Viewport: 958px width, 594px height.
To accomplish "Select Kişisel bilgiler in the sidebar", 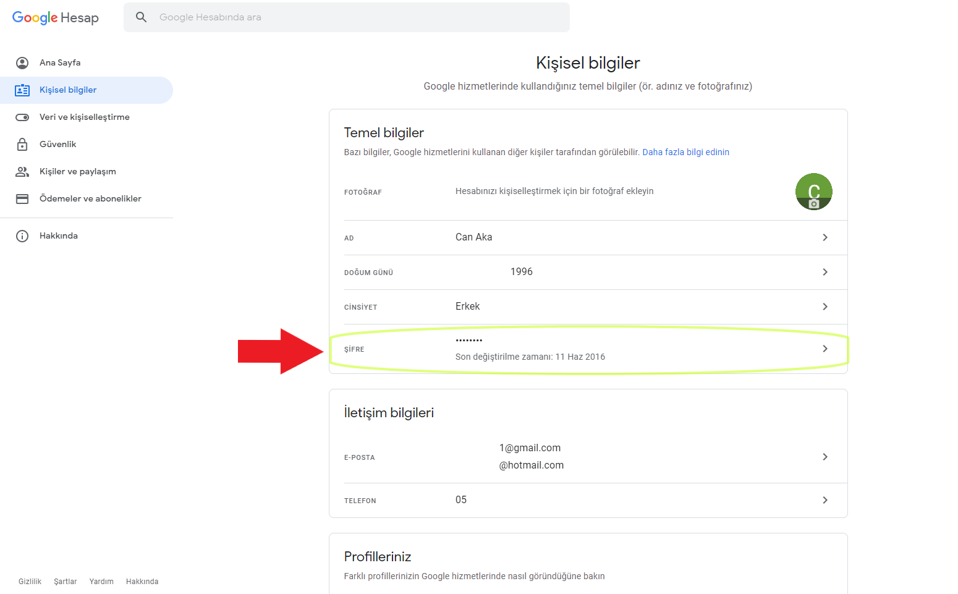I will (x=68, y=90).
